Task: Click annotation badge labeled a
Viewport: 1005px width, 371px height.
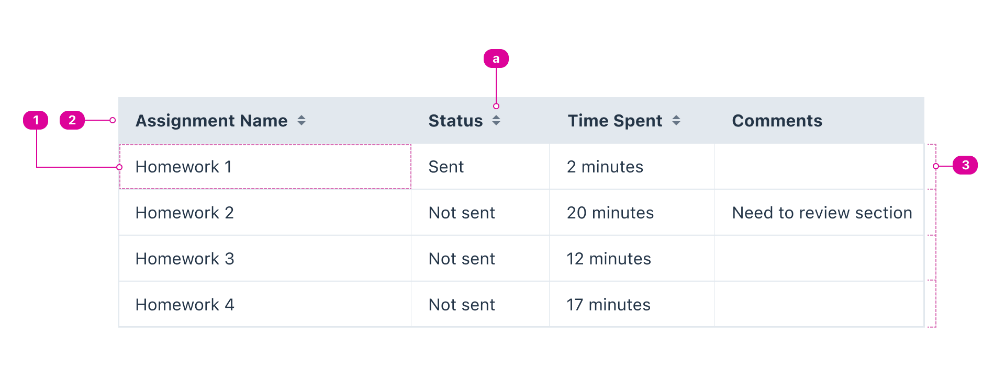Action: click(x=496, y=59)
